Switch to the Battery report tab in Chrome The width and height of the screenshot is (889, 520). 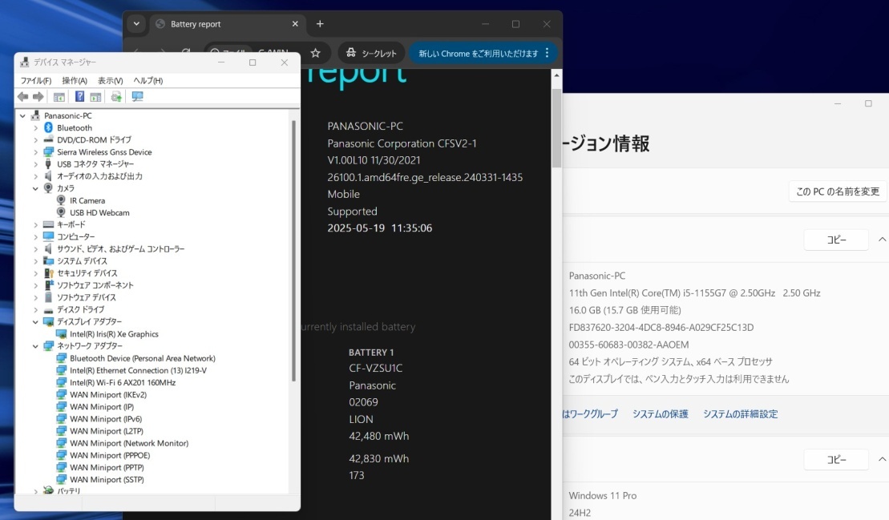click(227, 24)
